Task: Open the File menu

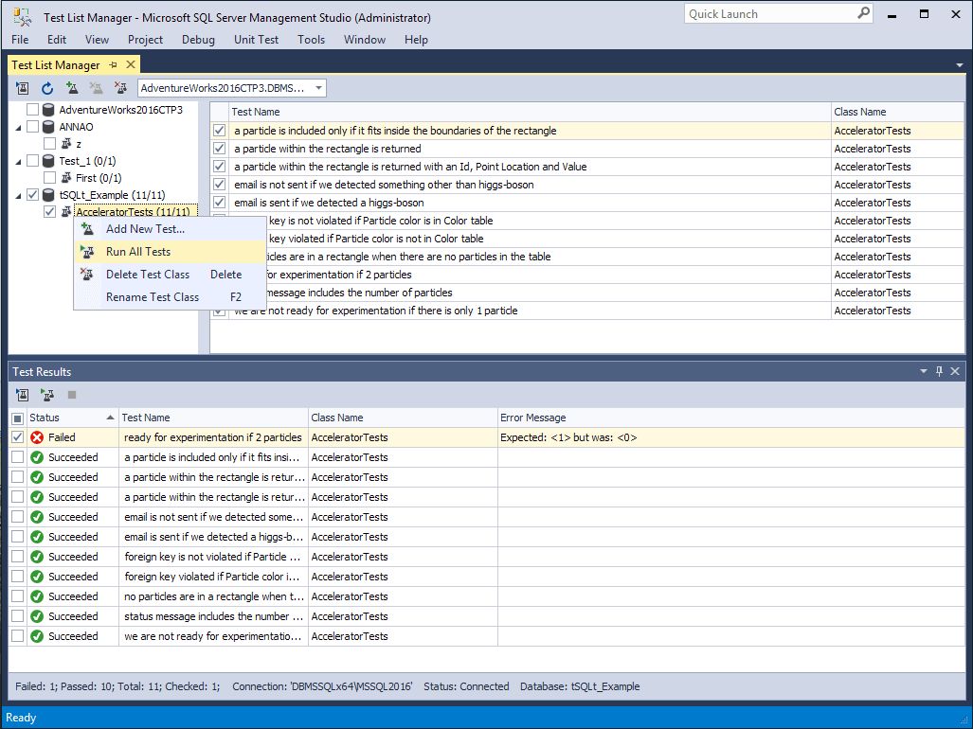Action: pos(20,40)
